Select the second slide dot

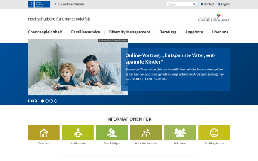47,101
